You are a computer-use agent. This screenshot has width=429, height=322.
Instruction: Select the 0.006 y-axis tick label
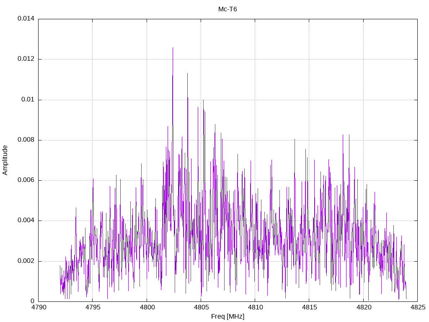point(26,180)
